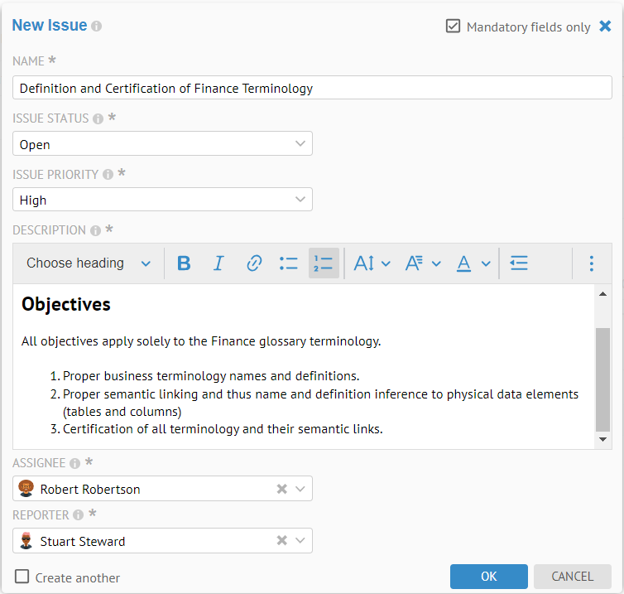Viewport: 624px width, 594px height.
Task: Apply bold formatting in description toolbar
Action: tap(184, 263)
